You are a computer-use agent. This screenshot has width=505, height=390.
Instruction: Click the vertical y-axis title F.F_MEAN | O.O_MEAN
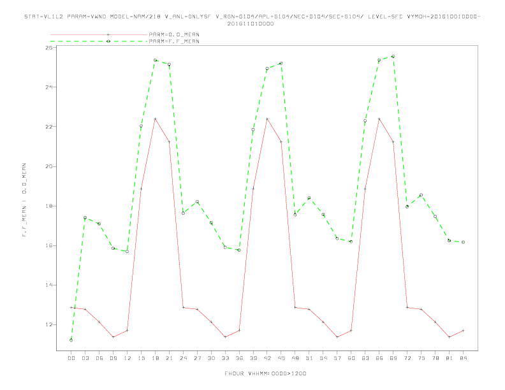pyautogui.click(x=24, y=200)
